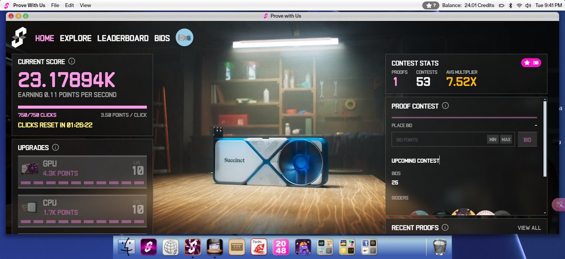Open the File menu

(x=55, y=5)
